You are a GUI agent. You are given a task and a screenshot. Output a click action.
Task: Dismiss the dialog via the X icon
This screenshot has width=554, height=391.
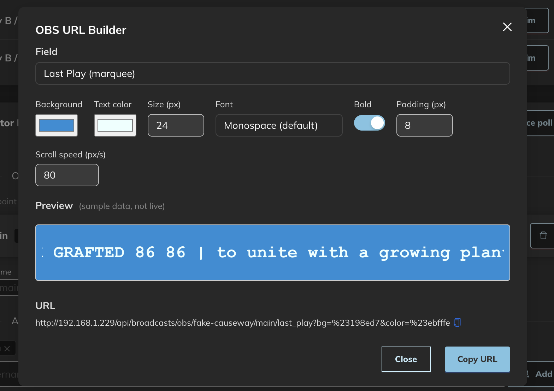pos(507,27)
